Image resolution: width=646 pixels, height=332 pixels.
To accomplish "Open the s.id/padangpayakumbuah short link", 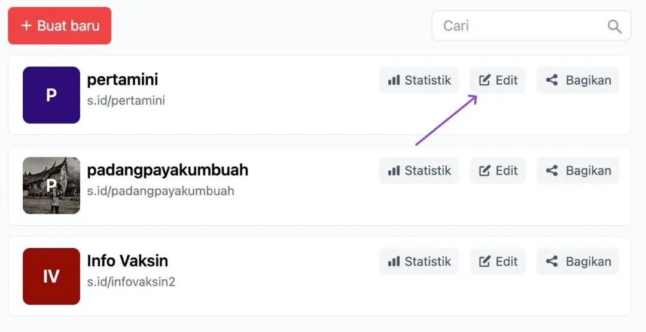I will tap(160, 191).
